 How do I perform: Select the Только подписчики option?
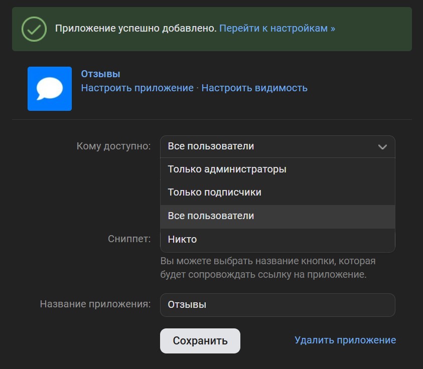277,193
